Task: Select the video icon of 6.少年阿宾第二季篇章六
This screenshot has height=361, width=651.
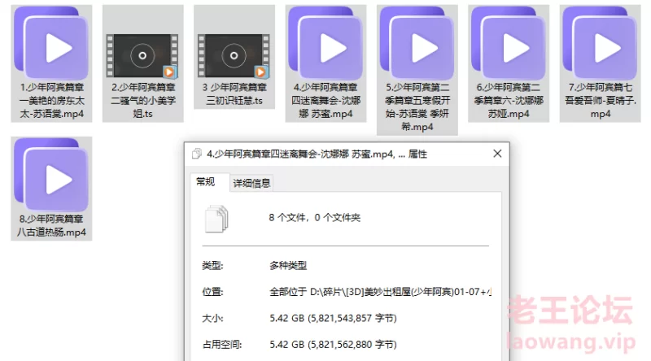Action: pos(508,43)
